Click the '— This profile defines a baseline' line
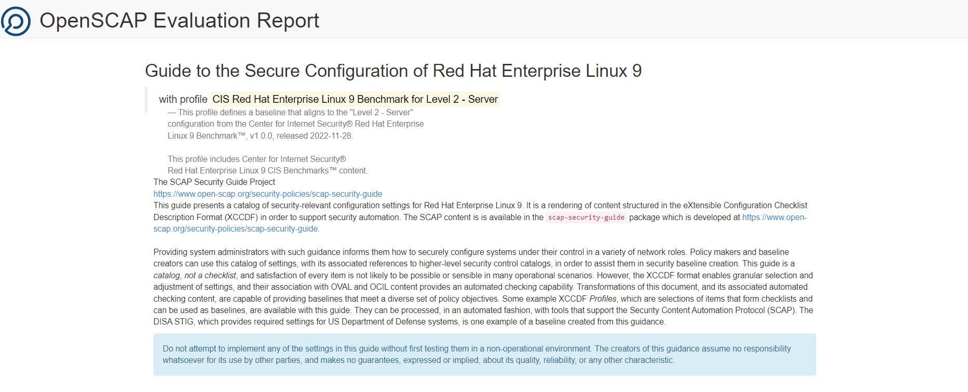 click(x=290, y=112)
